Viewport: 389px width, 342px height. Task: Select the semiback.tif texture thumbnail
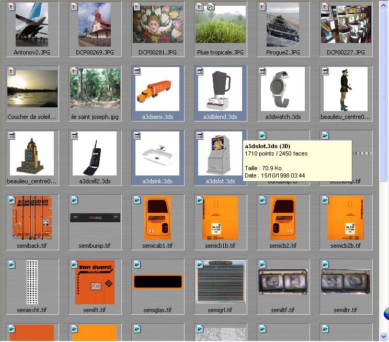click(32, 218)
